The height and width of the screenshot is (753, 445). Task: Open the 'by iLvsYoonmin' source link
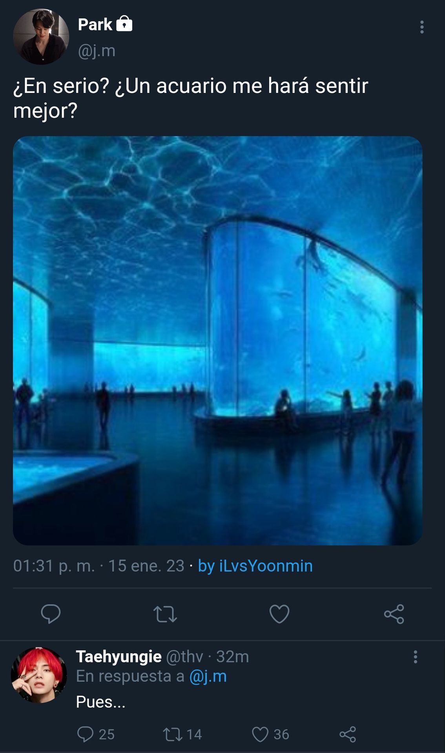255,566
